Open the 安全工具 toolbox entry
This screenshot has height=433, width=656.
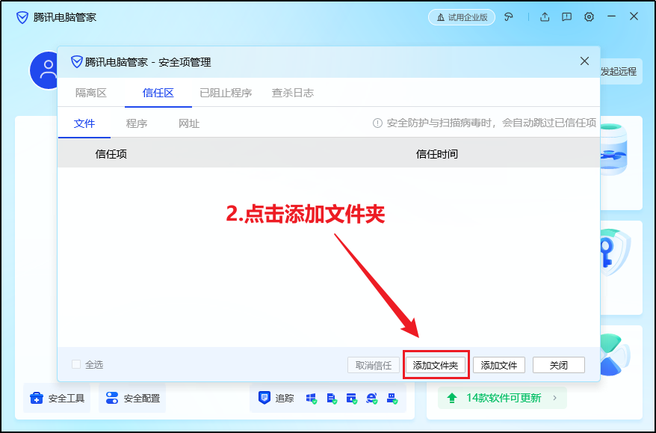57,398
